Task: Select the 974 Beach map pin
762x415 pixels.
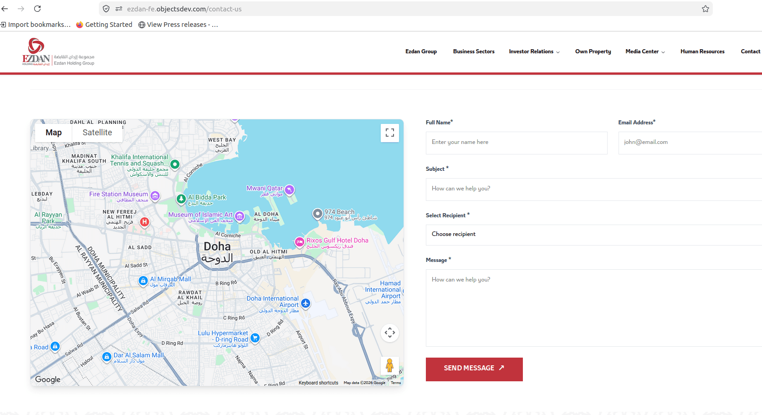Action: click(317, 213)
